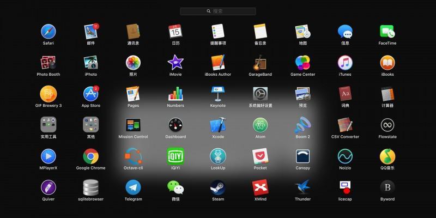Open Byword
Viewport: 436px width, 218px height.
[x=387, y=187]
